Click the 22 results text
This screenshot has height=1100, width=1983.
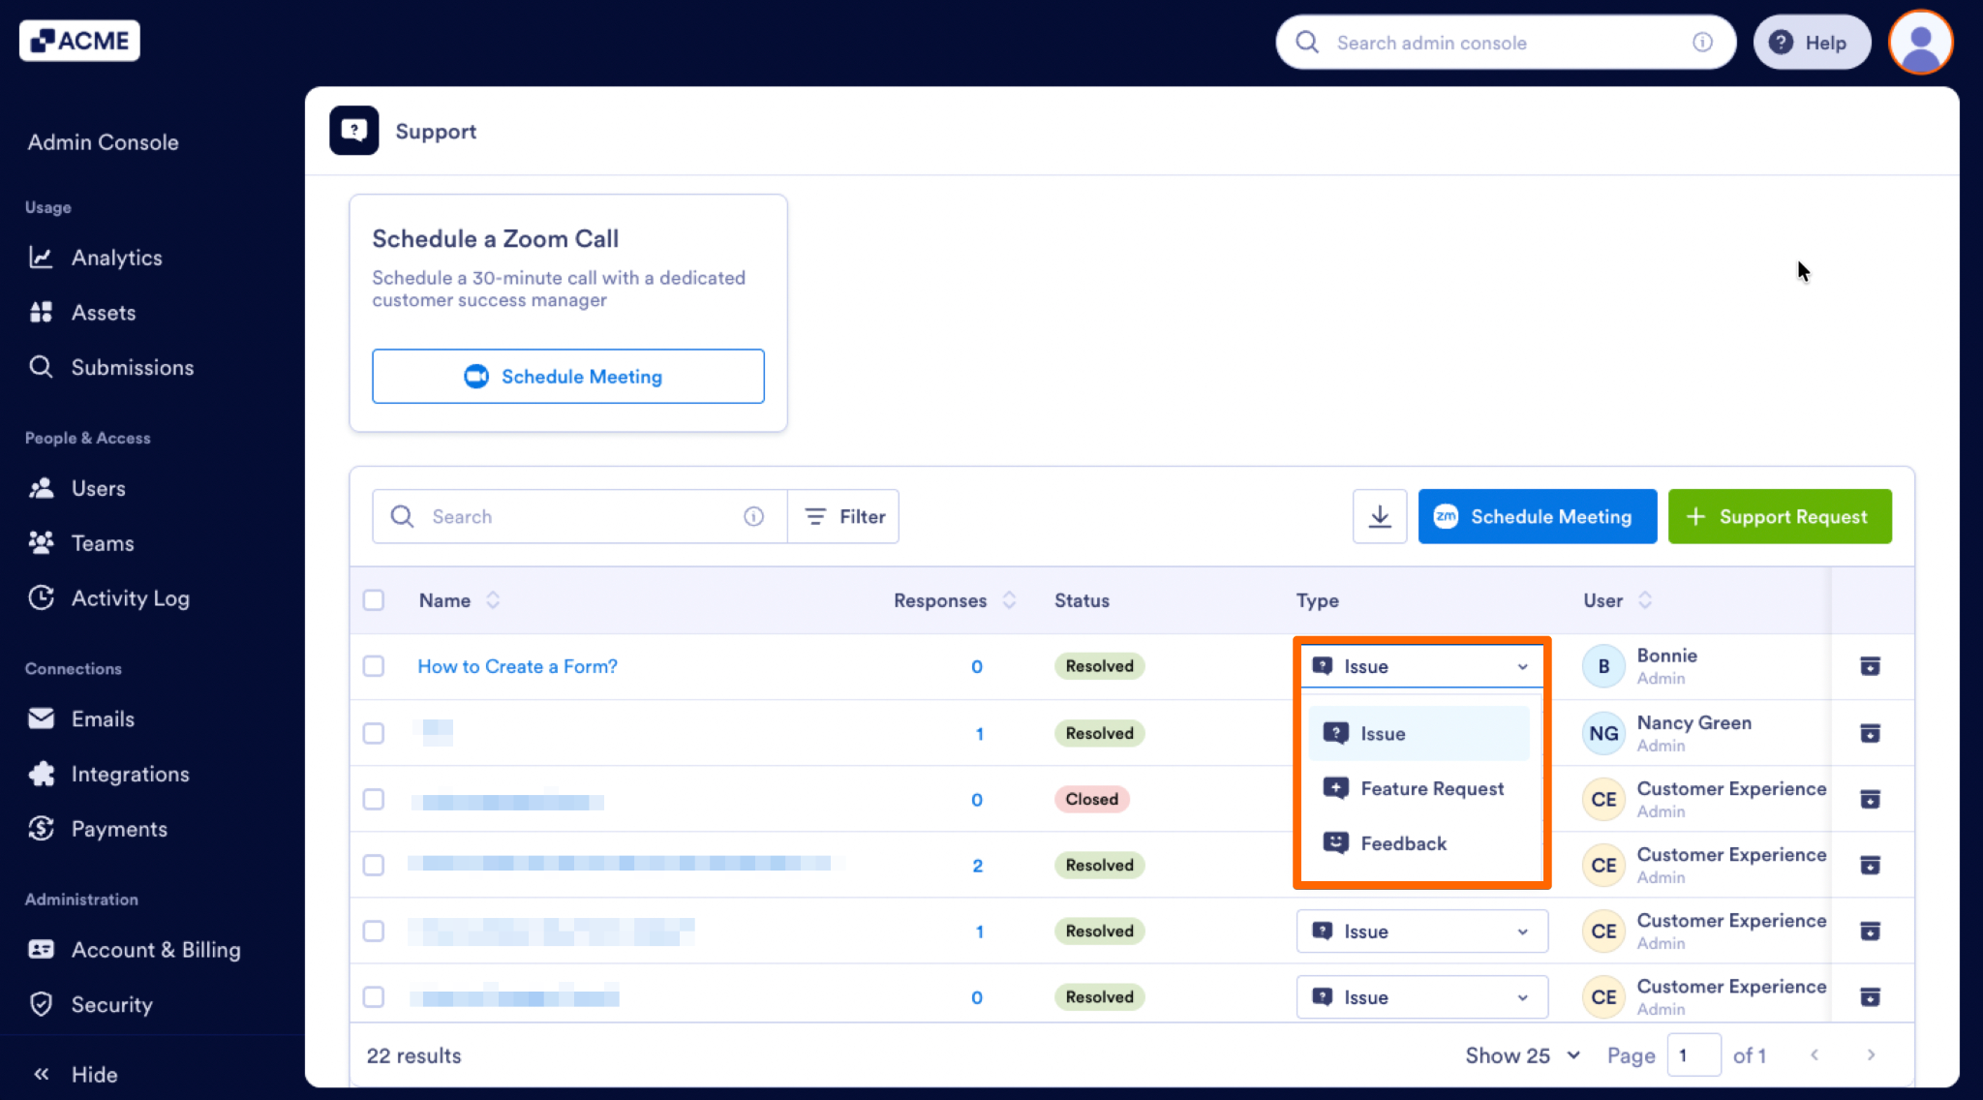point(413,1055)
